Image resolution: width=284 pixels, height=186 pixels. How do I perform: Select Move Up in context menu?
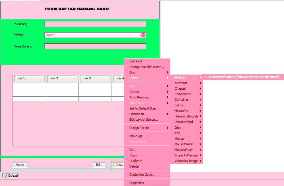click(147, 136)
